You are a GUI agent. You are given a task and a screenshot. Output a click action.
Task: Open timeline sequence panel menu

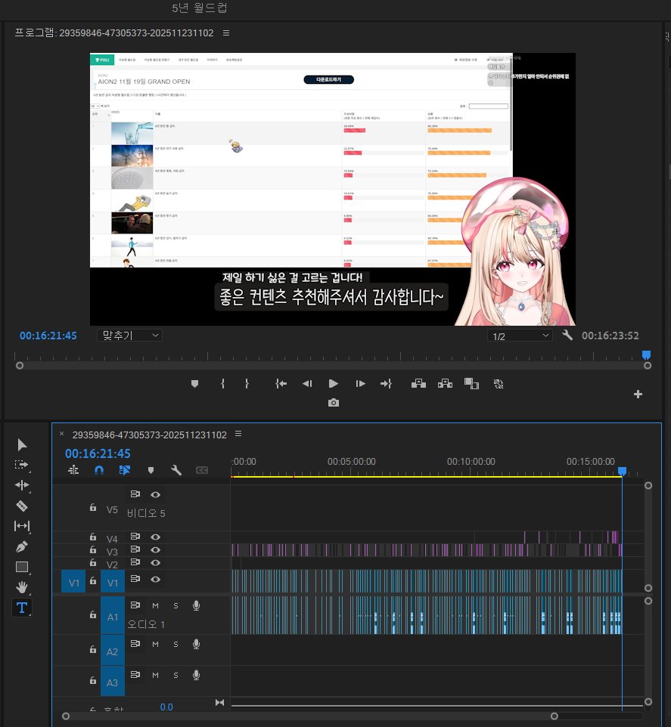point(238,434)
